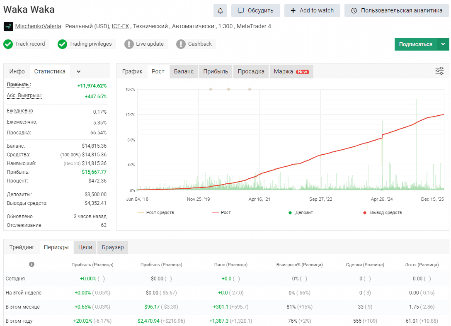
Task: Toggle the Депозит legend series
Action: pyautogui.click(x=301, y=213)
